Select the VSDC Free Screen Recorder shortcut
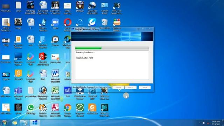The image size is (224, 126). (x=117, y=8)
